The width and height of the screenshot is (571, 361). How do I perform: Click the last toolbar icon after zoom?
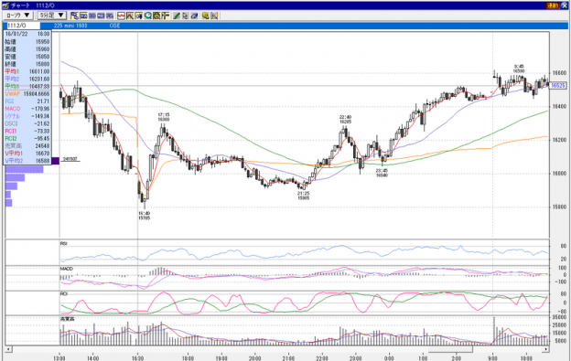(x=214, y=16)
